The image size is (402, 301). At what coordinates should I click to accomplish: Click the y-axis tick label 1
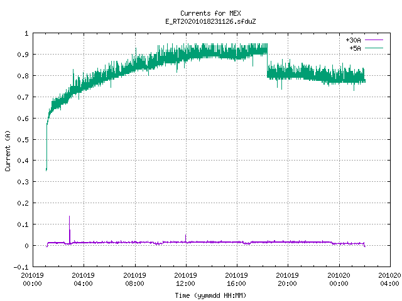[26, 33]
